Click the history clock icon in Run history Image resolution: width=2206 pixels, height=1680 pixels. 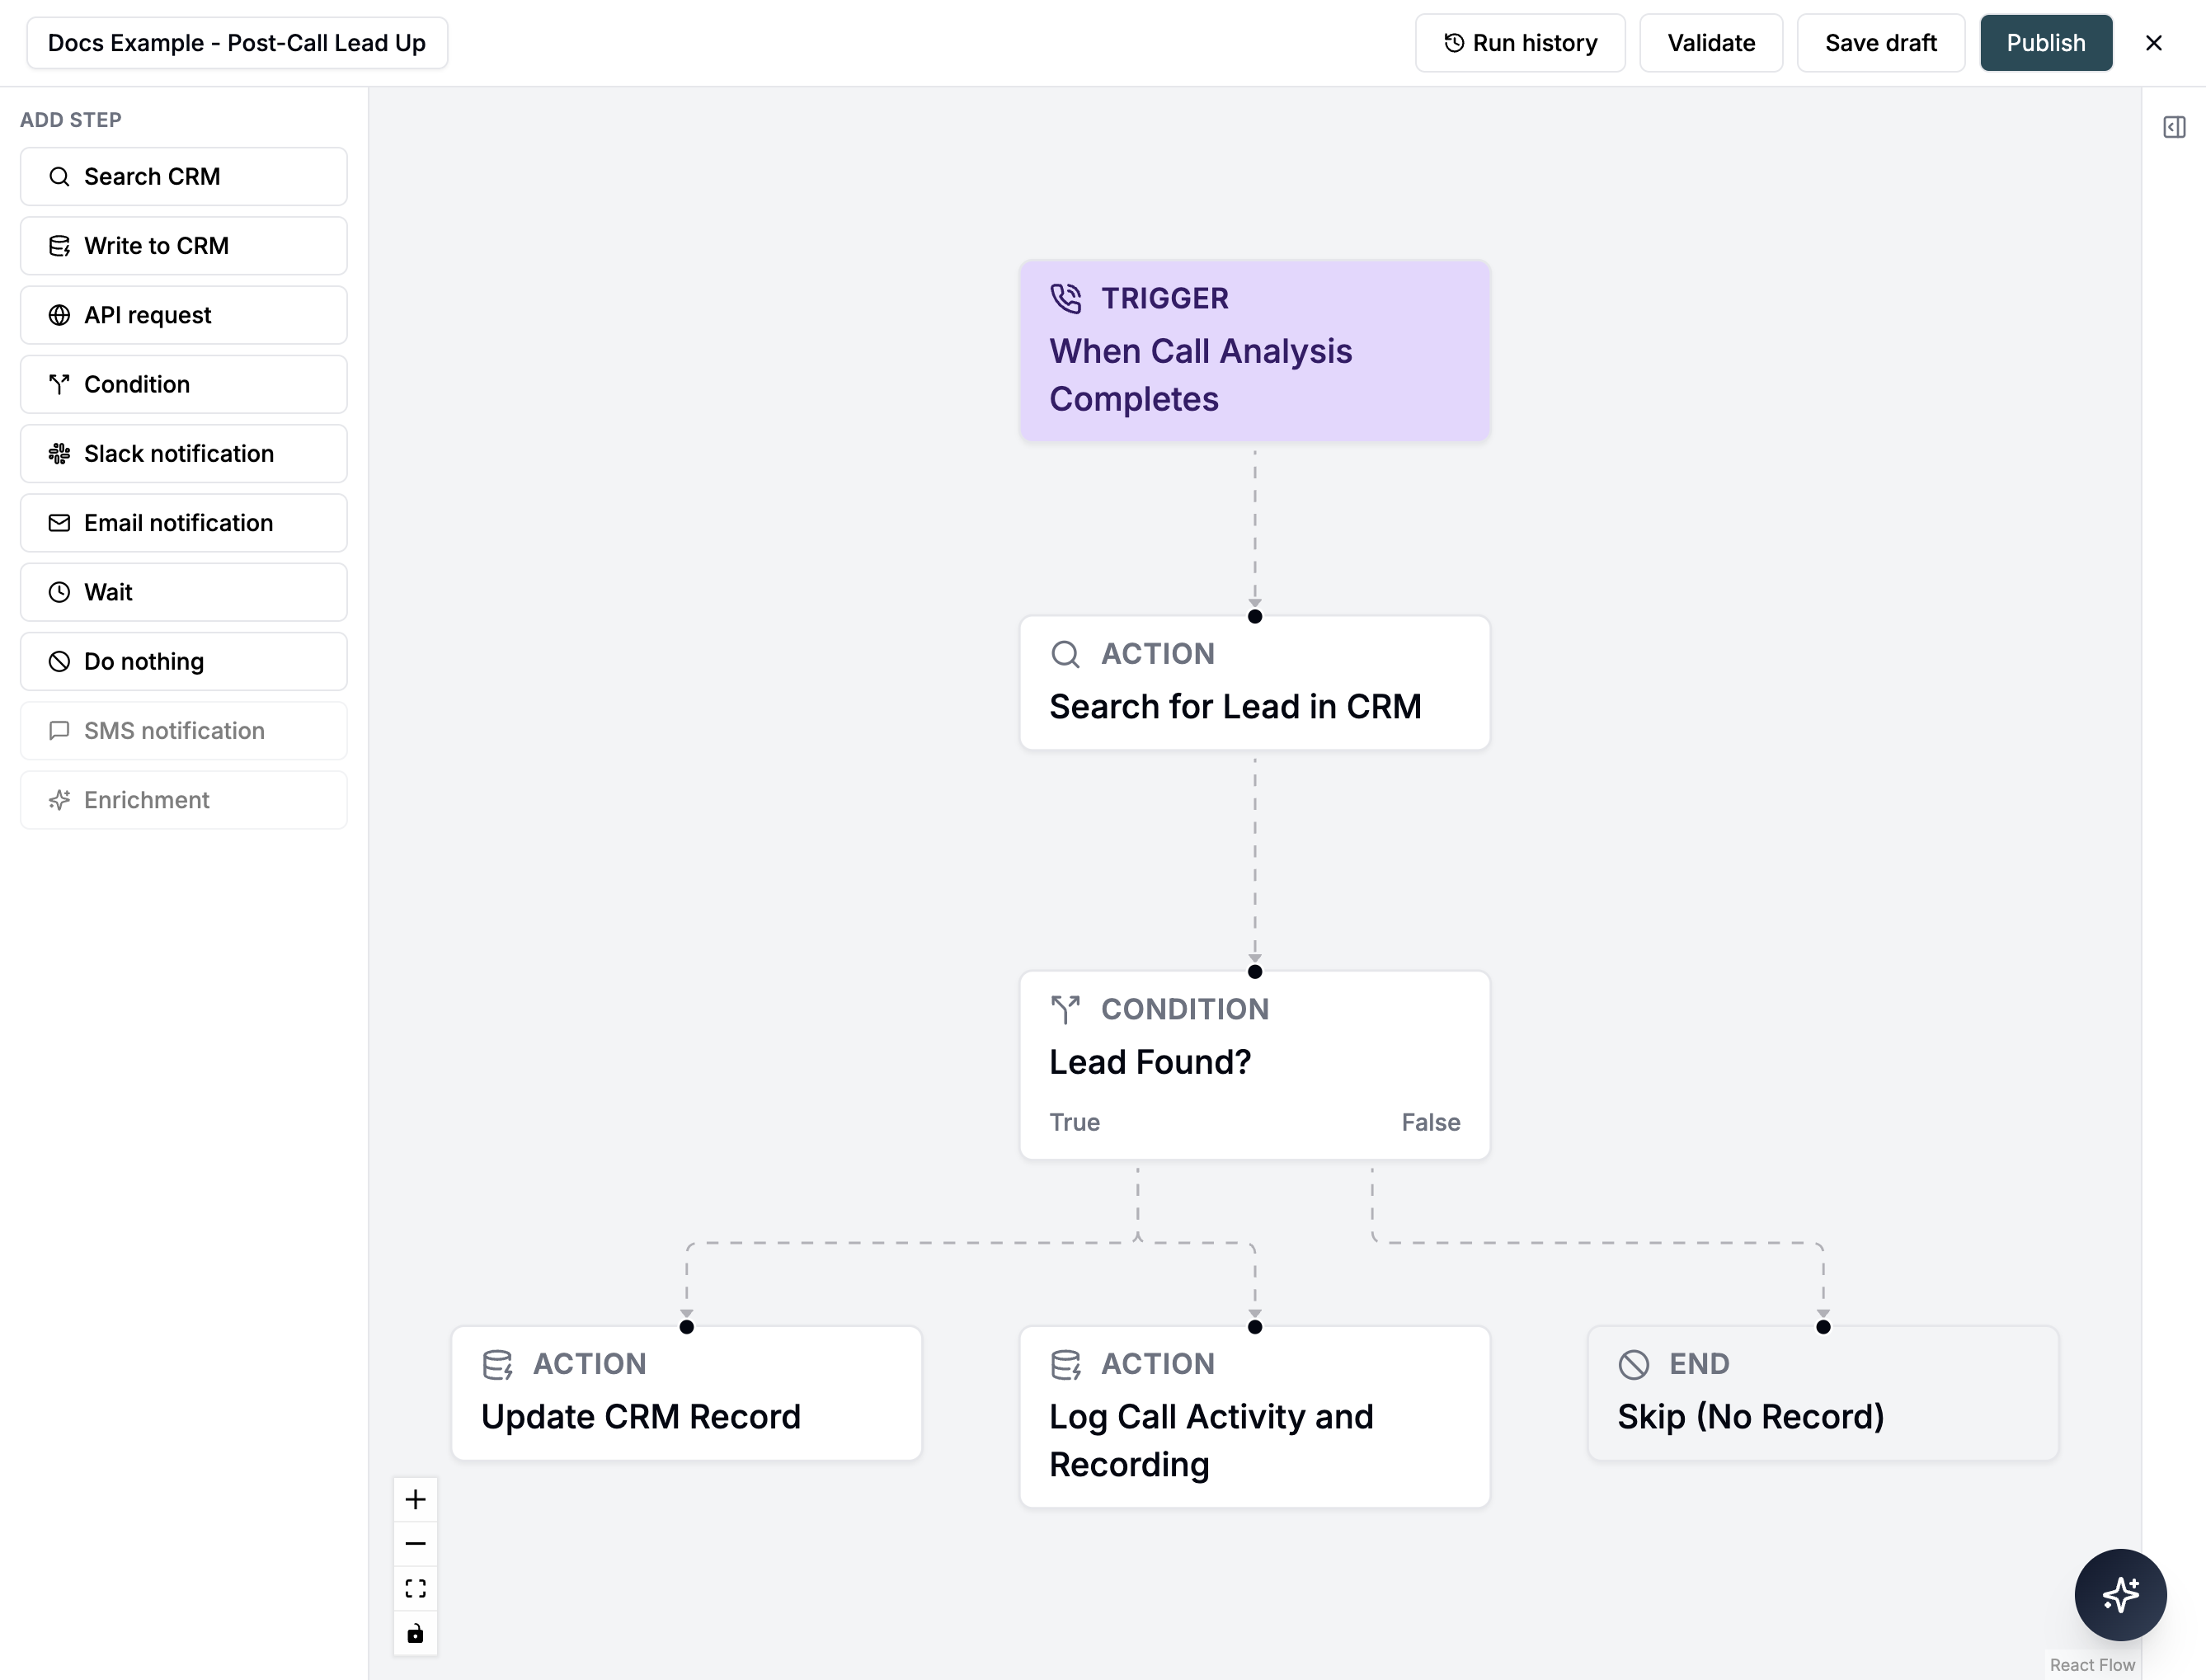(1454, 43)
